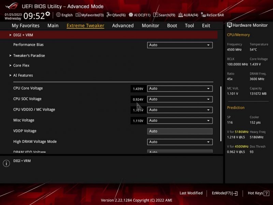Viewport: 273px width, 205px height.
Task: Click the 131072 MB capacity value
Action: tap(258, 94)
